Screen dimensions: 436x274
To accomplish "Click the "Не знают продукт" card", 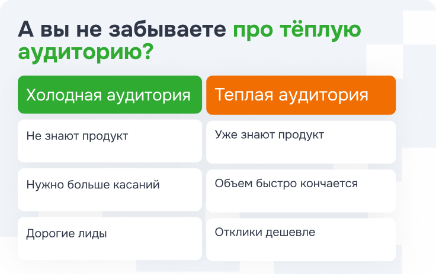I will point(110,142).
